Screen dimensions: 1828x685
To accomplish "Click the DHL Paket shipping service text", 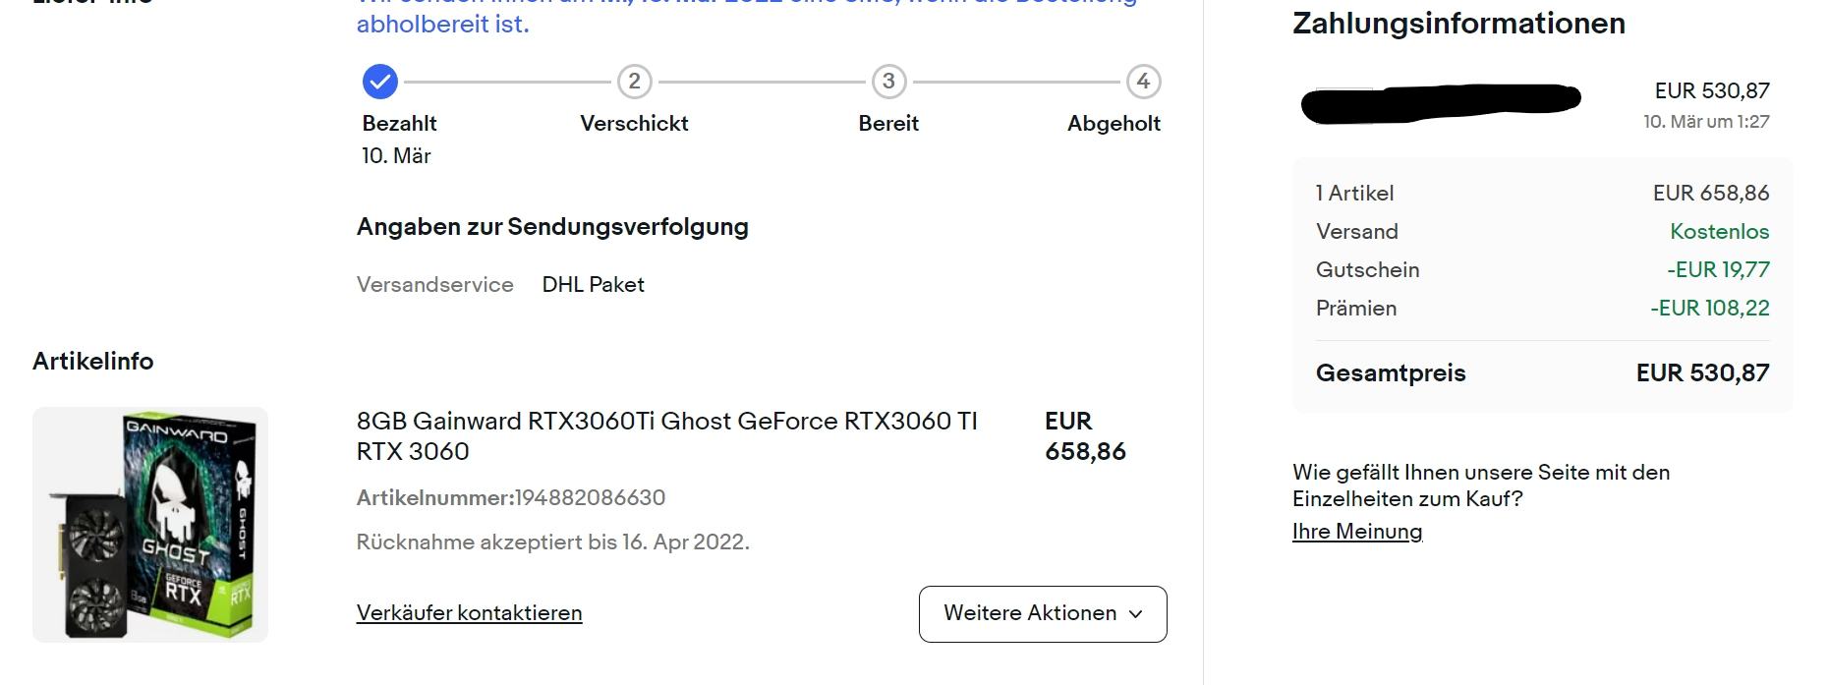I will [593, 285].
